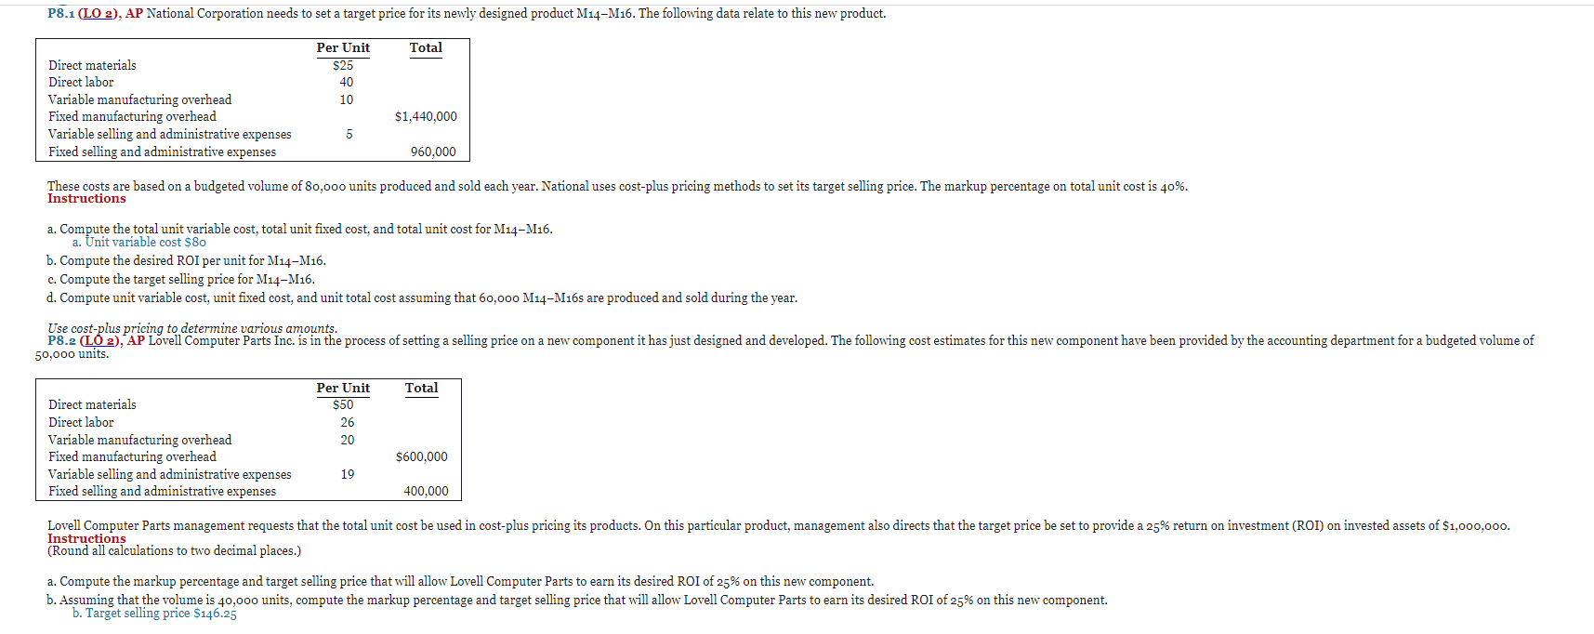Image resolution: width=1594 pixels, height=634 pixels.
Task: Click the P8.1 problem label
Action: (60, 14)
